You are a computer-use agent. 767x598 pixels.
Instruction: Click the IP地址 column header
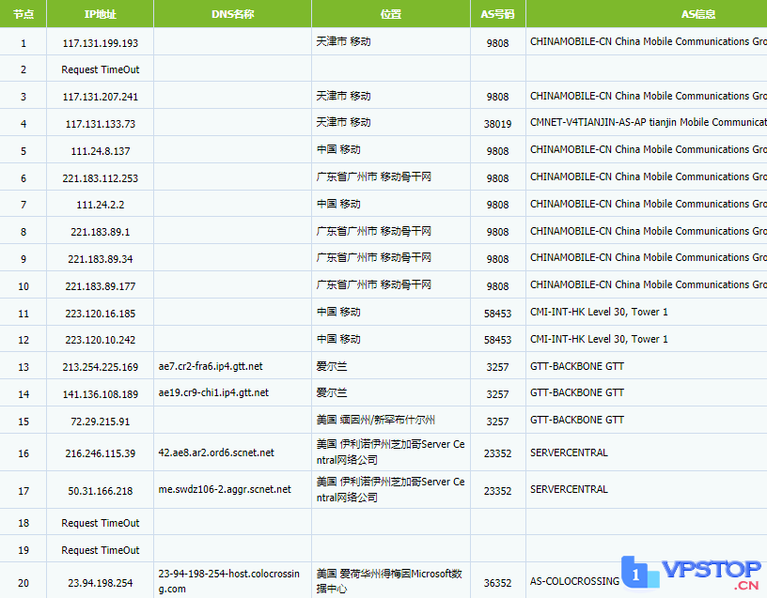(x=101, y=14)
